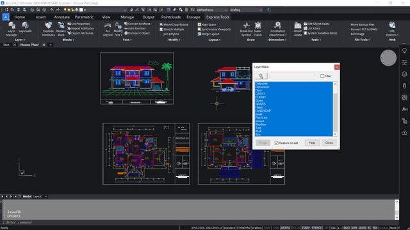
Task: Click the select objects button in LayerWalk
Action: tap(261, 76)
